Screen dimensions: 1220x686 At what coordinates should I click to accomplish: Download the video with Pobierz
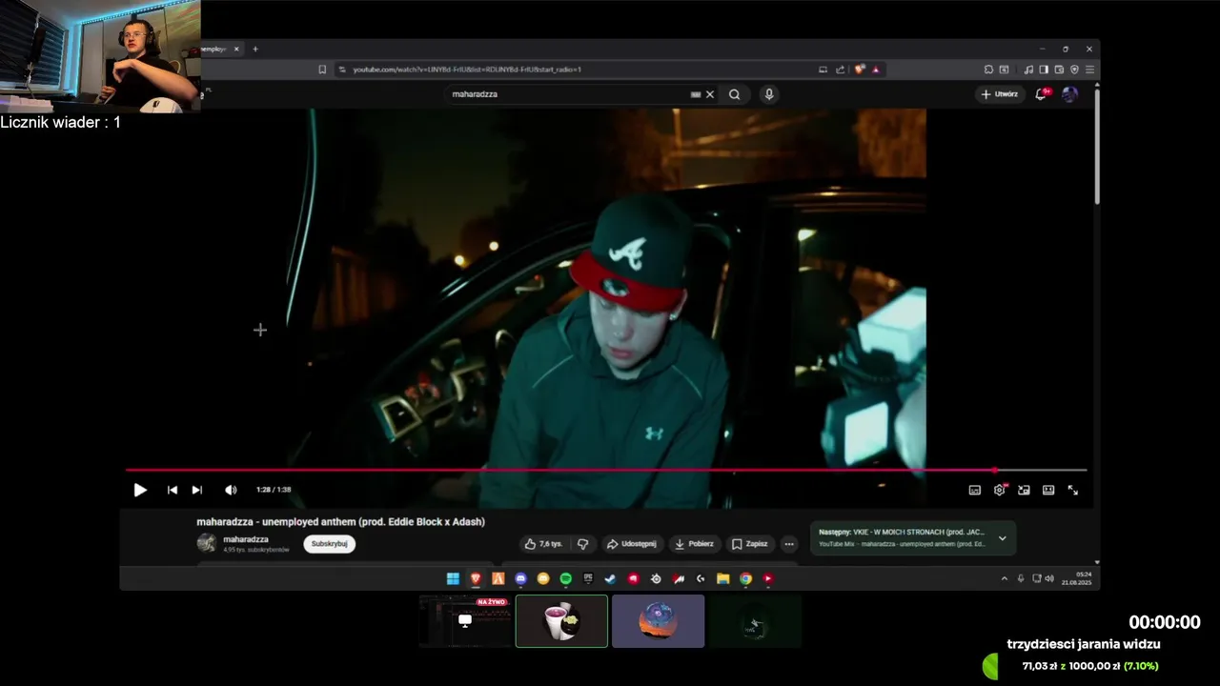click(694, 544)
